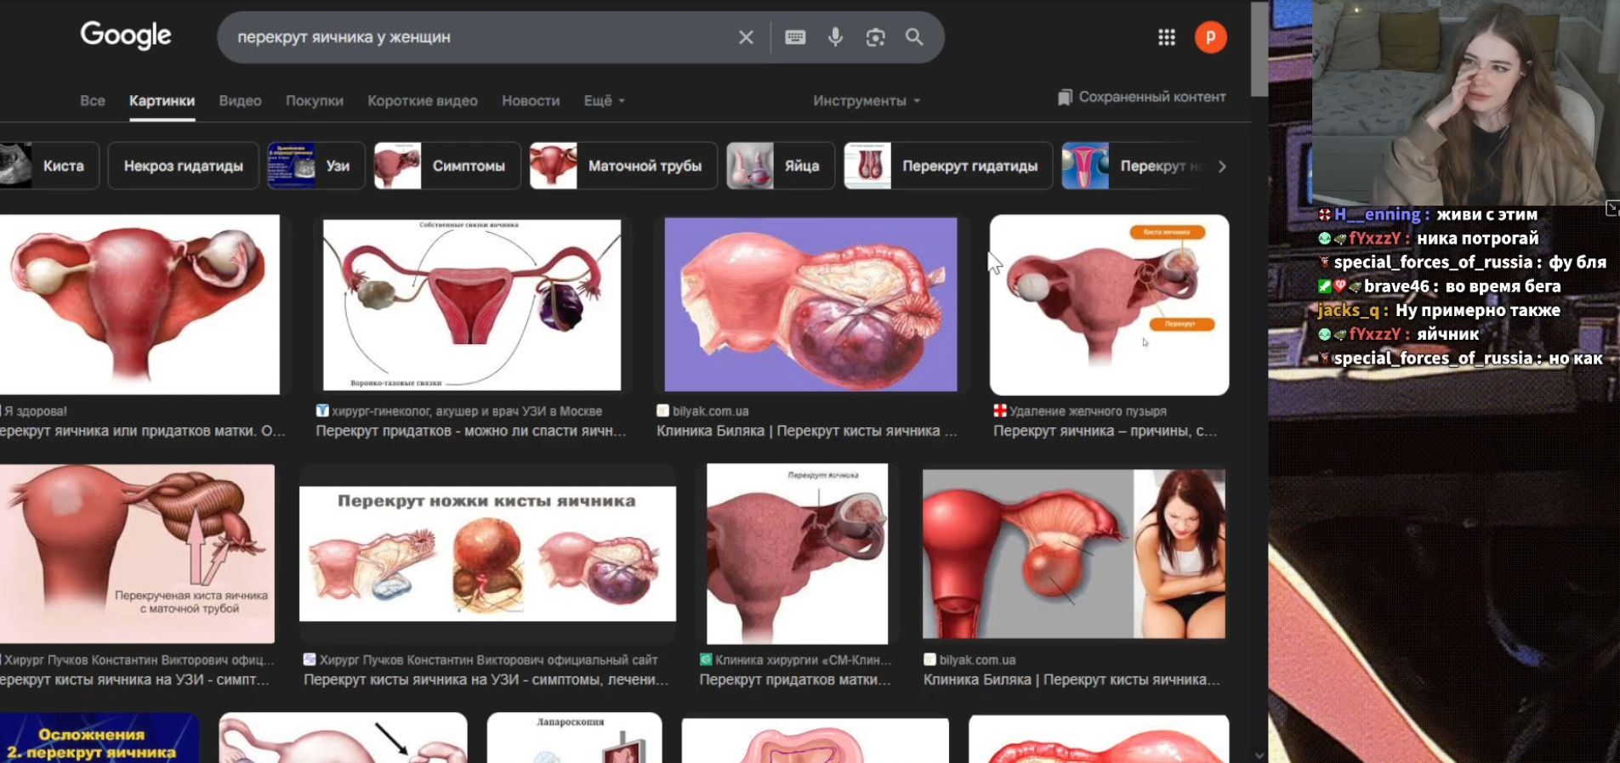Click chat message 'но как'
The height and width of the screenshot is (763, 1620).
[1576, 359]
